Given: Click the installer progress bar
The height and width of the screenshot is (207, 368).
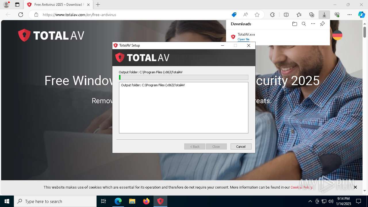Looking at the screenshot, I should 184,77.
